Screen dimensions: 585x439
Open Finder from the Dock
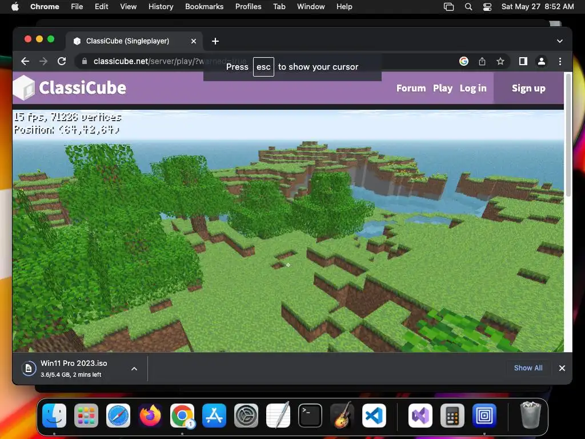[x=54, y=416]
